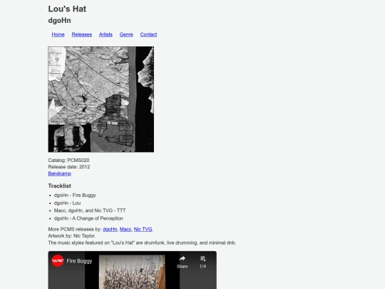Open the dgoHn artist releases link
Image resolution: width=385 pixels, height=289 pixels.
click(110, 229)
